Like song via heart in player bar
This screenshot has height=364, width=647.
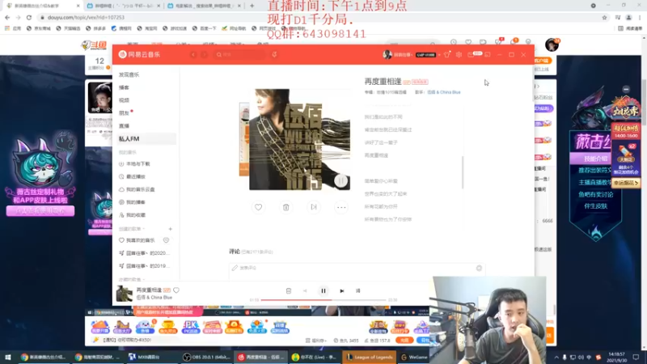176,290
